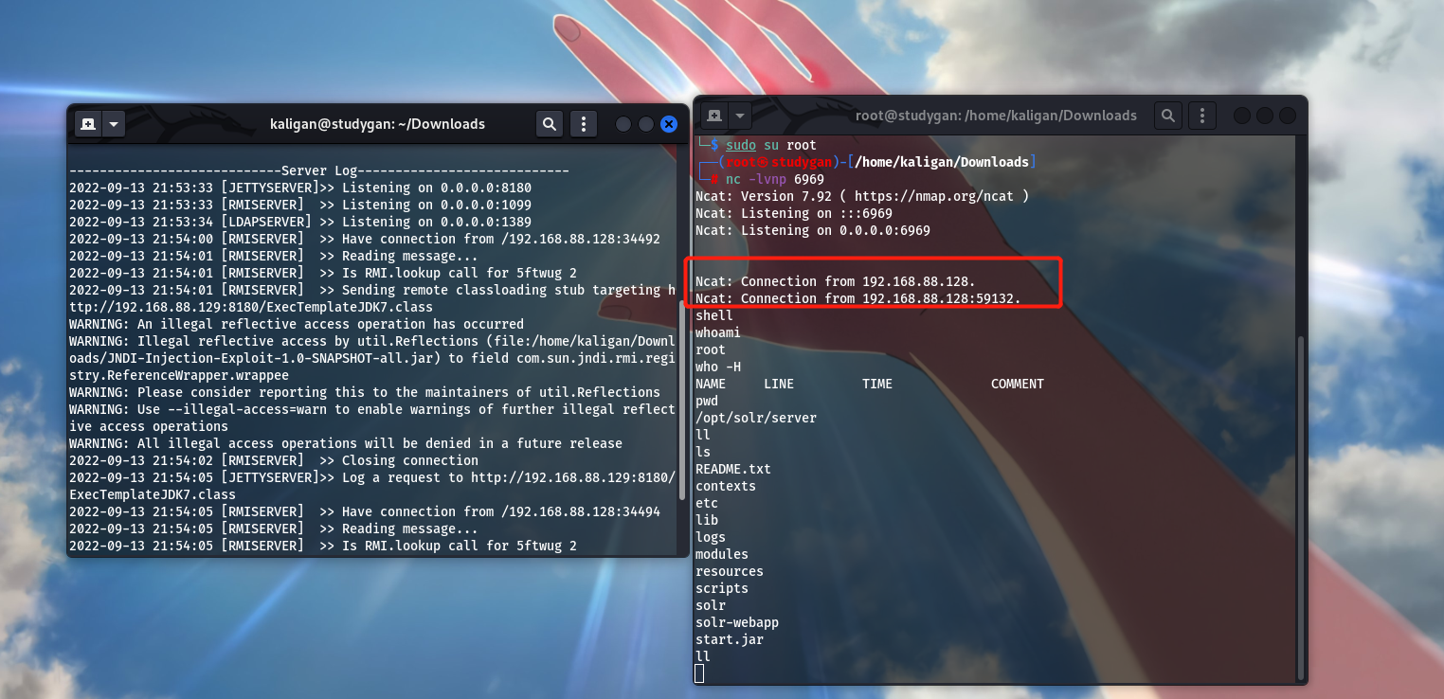Open kebab menu in kaligan@studygan terminal
Viewport: 1444px width, 699px height.
[584, 123]
